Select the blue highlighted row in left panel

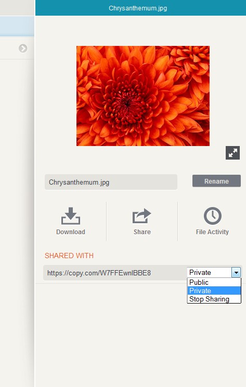[x=17, y=26]
